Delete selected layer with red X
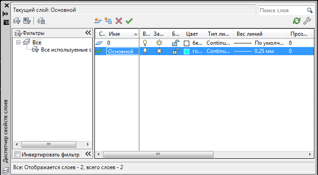Image resolution: width=318 pixels, height=175 pixels. click(119, 21)
